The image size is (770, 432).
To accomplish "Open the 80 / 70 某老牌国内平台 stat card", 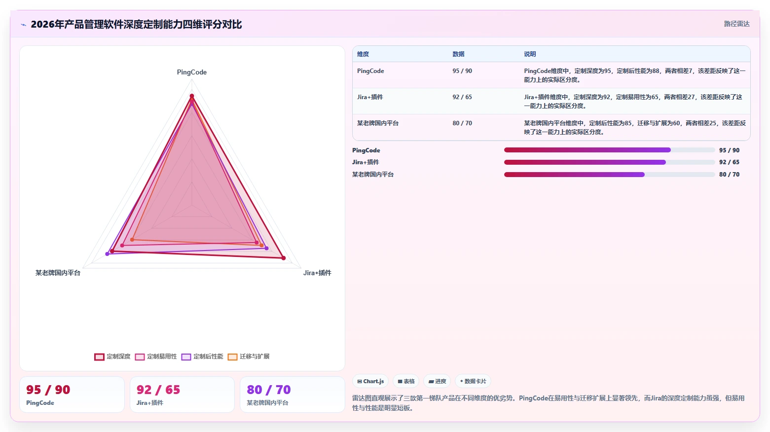I will click(292, 395).
